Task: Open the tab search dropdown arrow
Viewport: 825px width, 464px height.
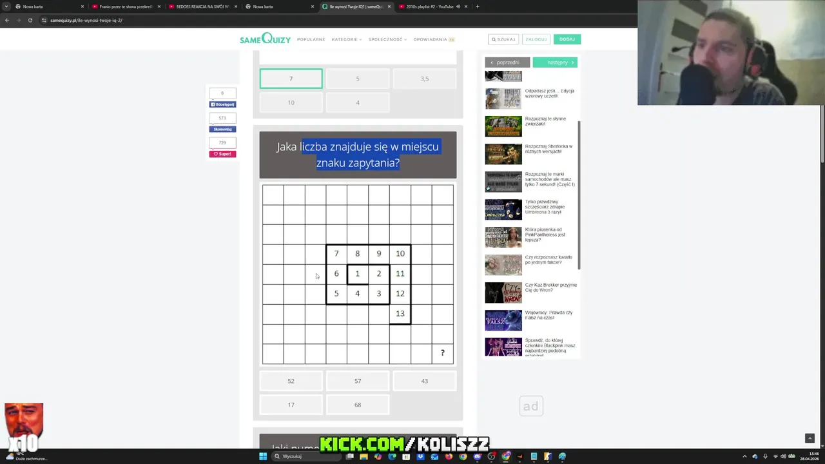Action: coord(6,6)
